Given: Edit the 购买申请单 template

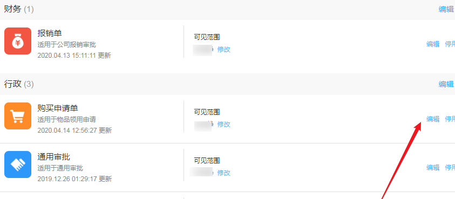Looking at the screenshot, I should tap(433, 119).
